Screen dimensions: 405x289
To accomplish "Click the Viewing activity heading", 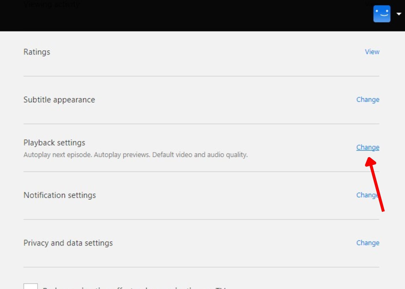I will click(x=51, y=4).
